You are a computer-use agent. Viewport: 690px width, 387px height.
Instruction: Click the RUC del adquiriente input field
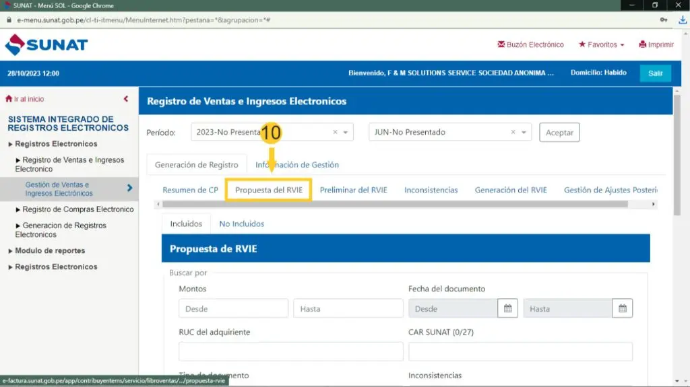[x=290, y=351]
